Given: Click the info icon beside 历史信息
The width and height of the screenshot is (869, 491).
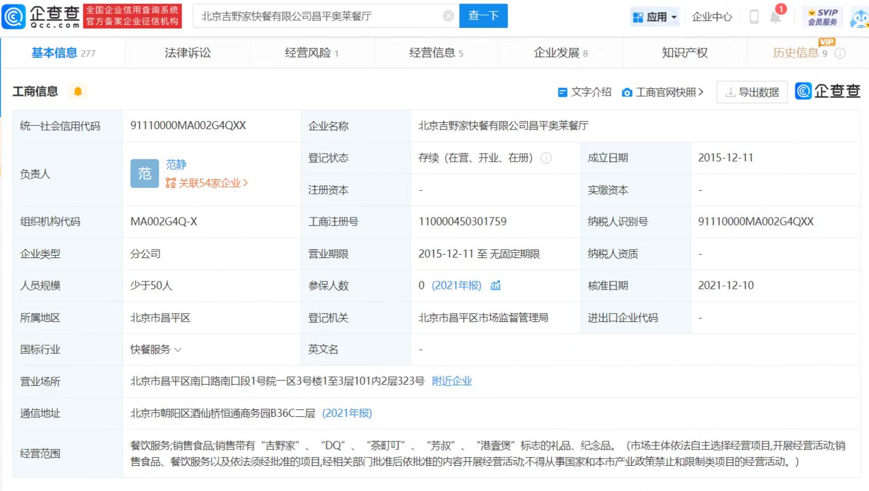Looking at the screenshot, I should [840, 53].
